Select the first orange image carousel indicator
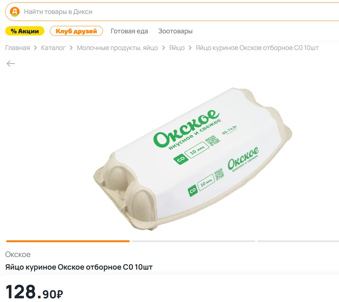Image resolution: width=339 pixels, height=302 pixels. point(68,241)
